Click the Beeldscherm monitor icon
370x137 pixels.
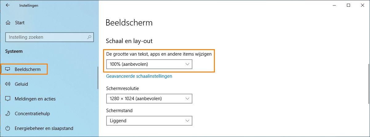(8, 69)
